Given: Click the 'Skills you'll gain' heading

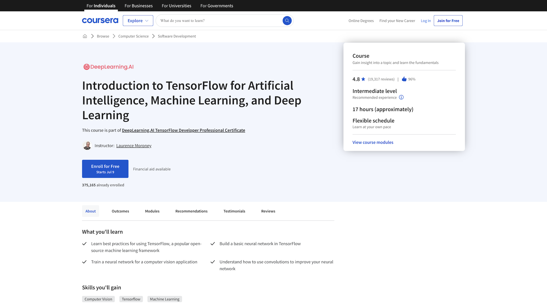Looking at the screenshot, I should tap(101, 287).
